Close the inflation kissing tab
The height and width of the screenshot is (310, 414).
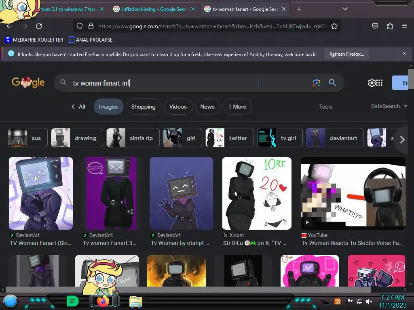193,9
